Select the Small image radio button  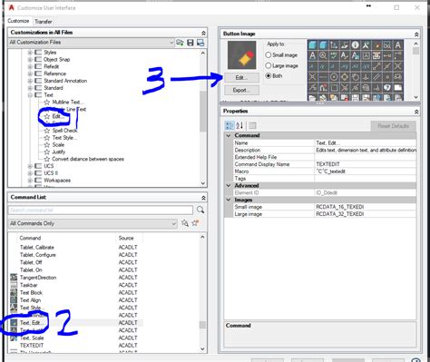[268, 55]
